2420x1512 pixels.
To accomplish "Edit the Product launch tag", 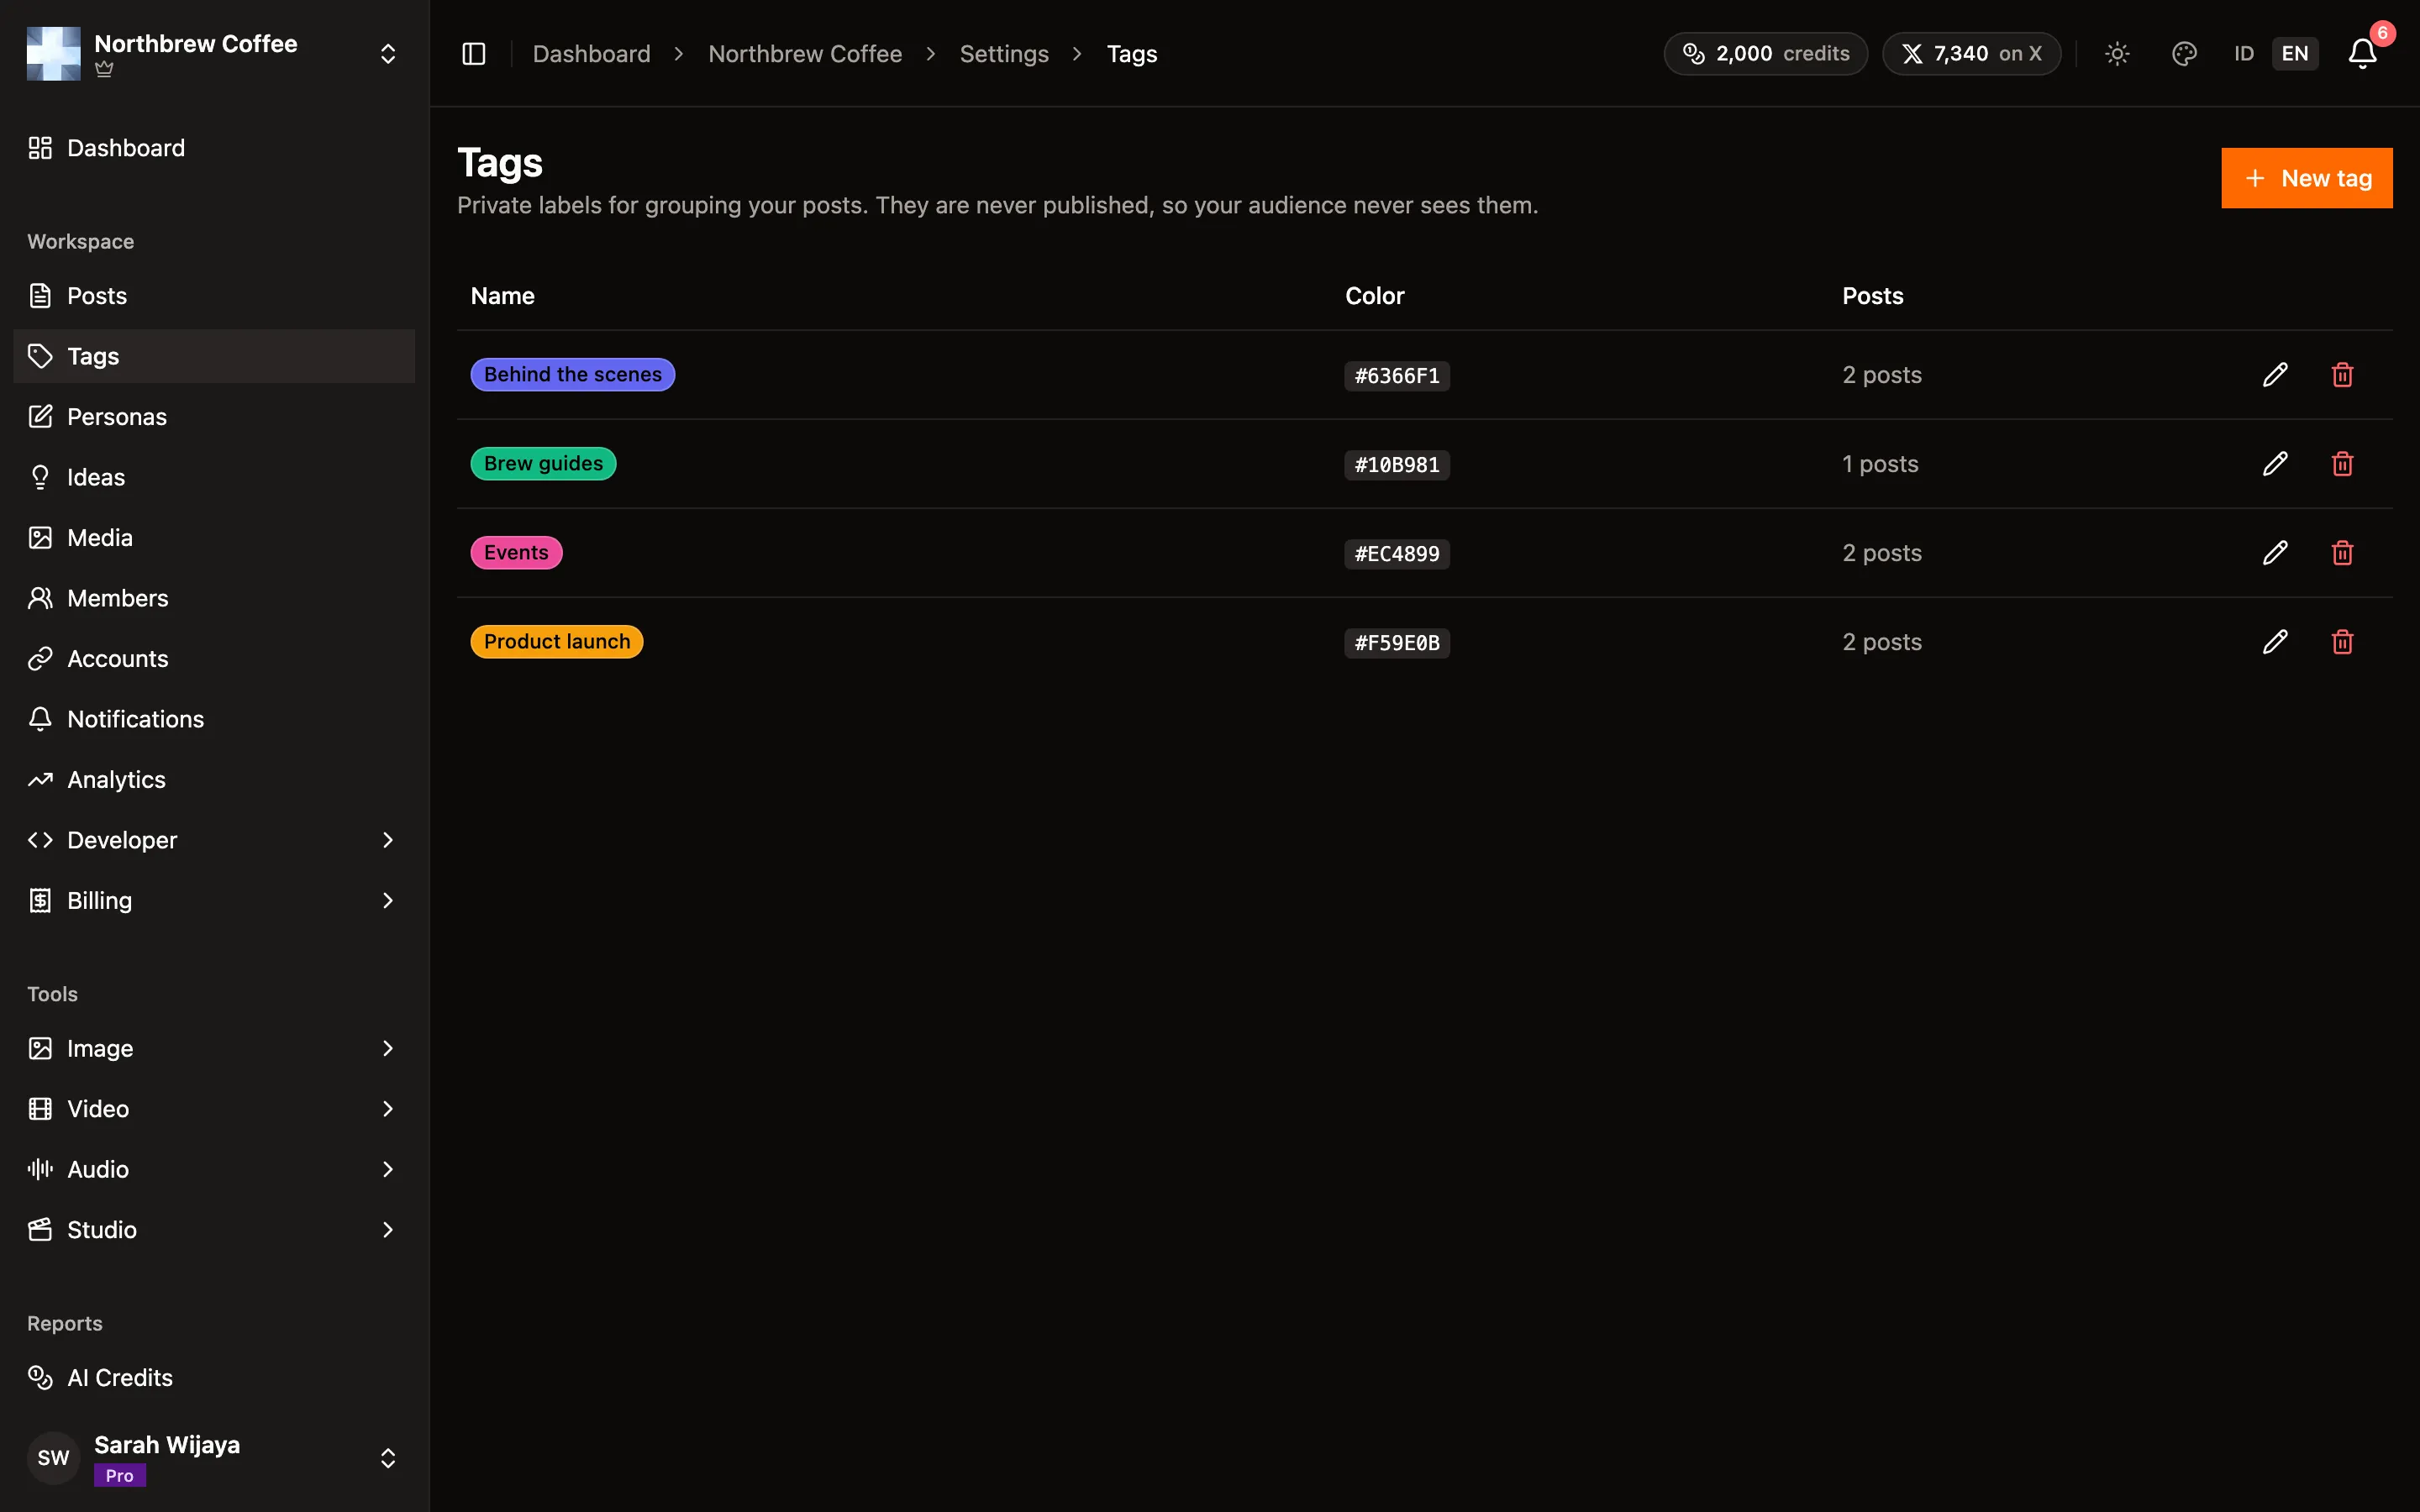I will point(2275,642).
